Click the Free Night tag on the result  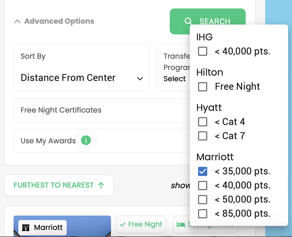click(x=141, y=224)
